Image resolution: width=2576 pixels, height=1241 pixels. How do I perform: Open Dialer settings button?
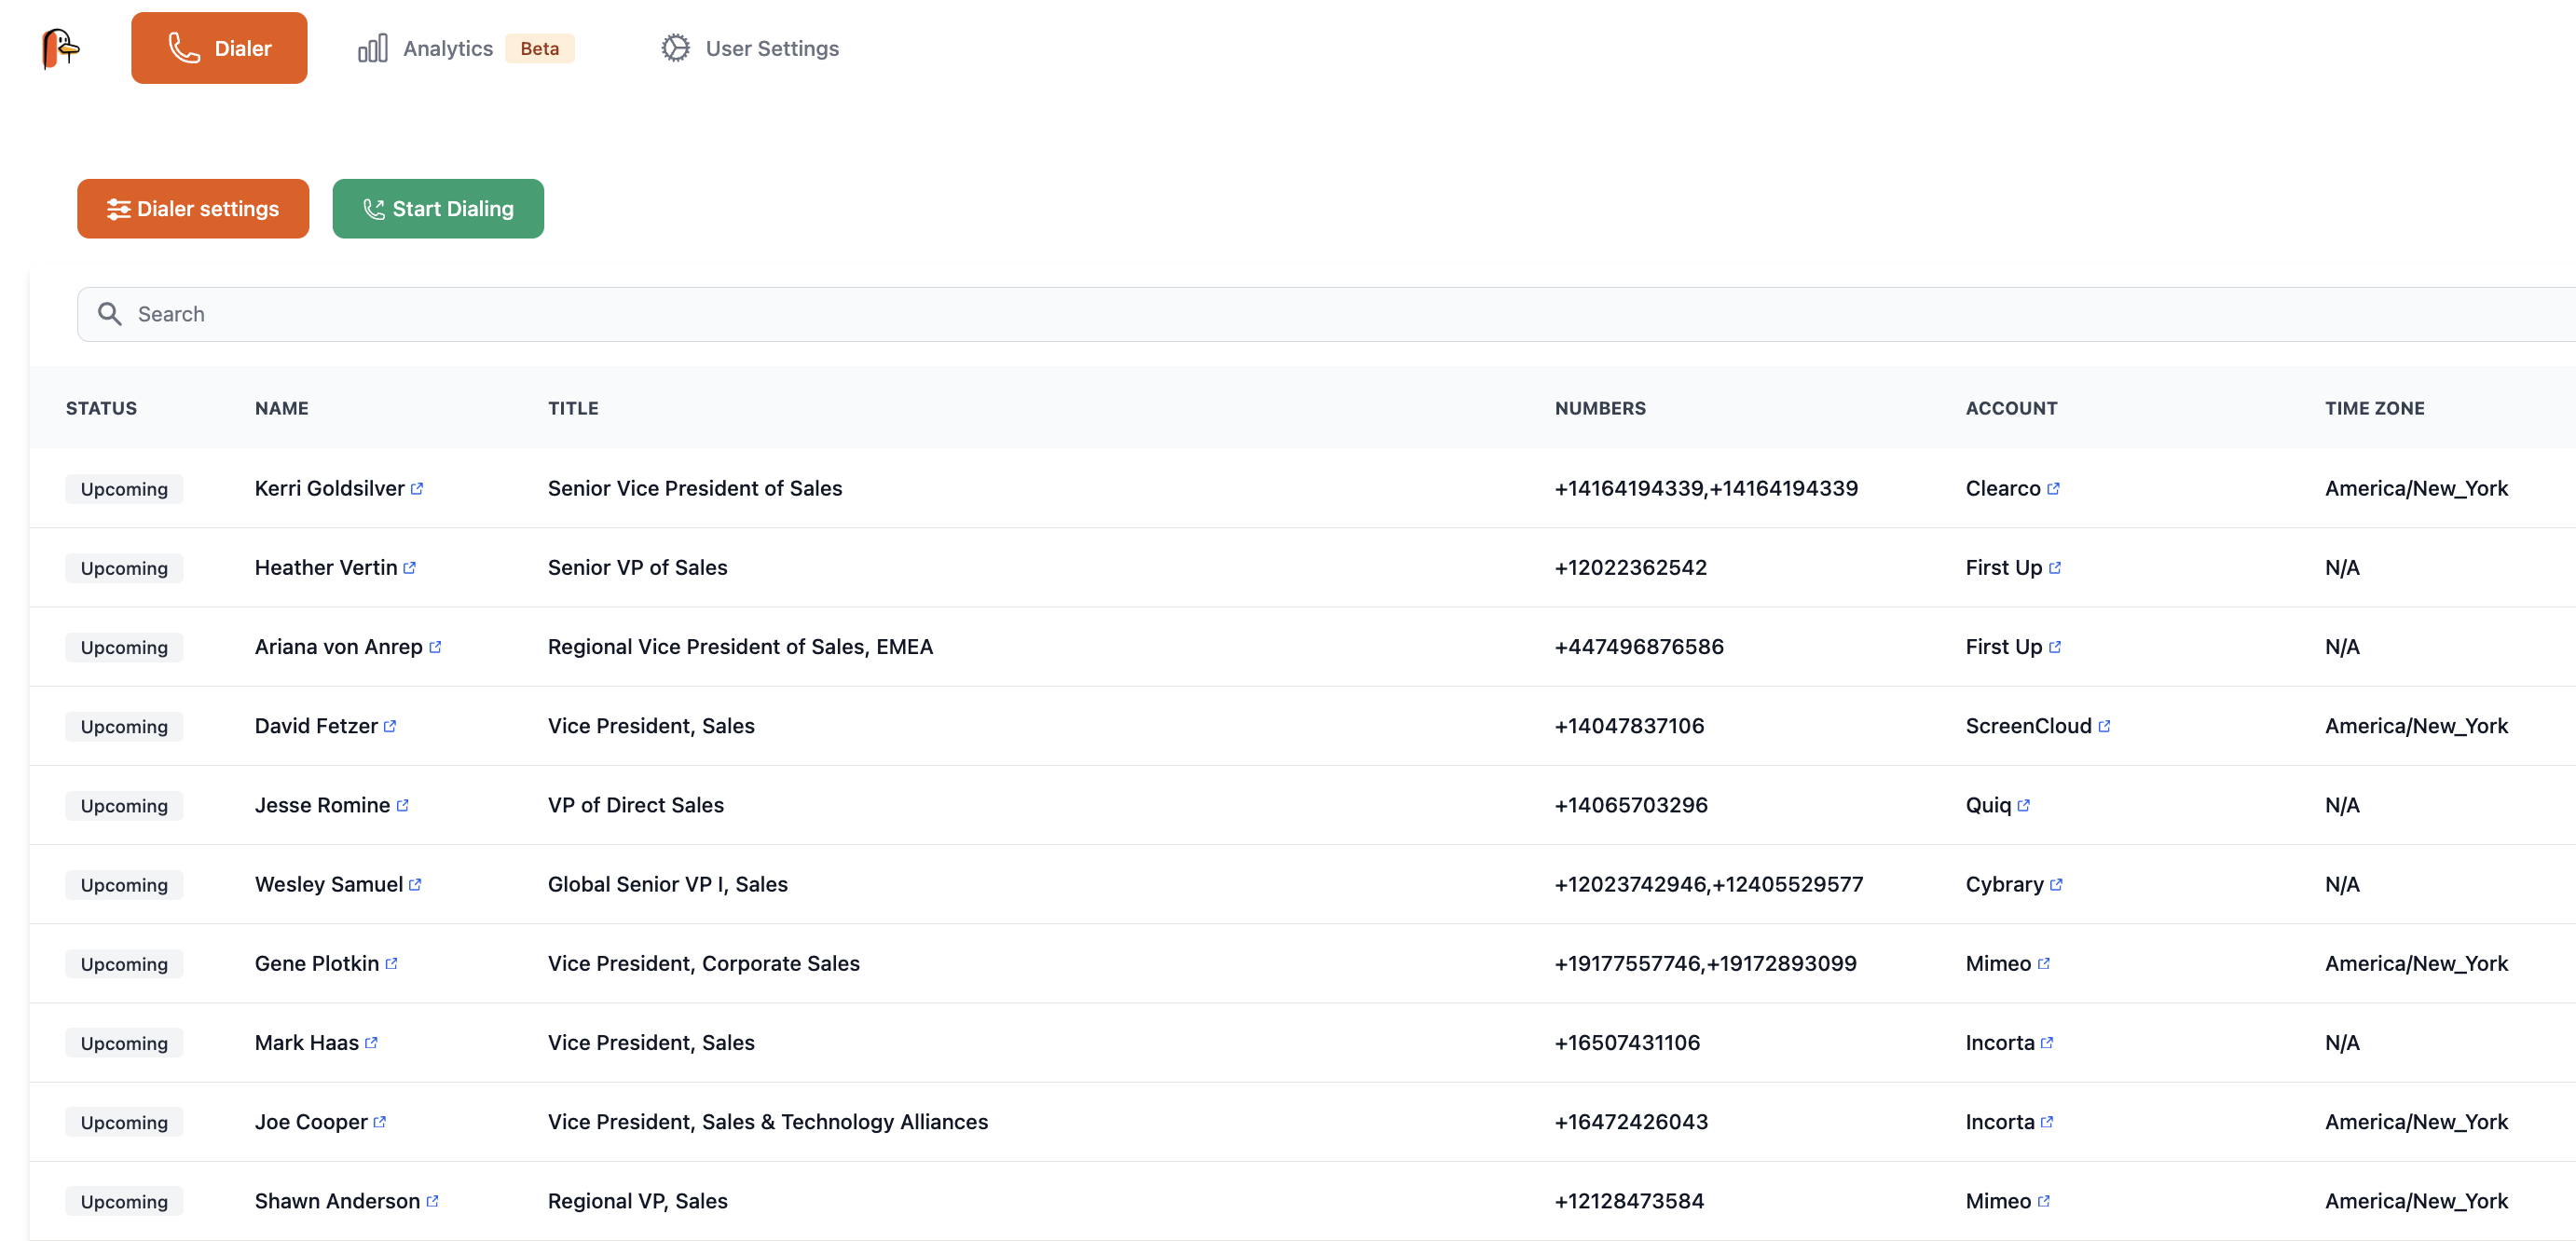point(193,209)
